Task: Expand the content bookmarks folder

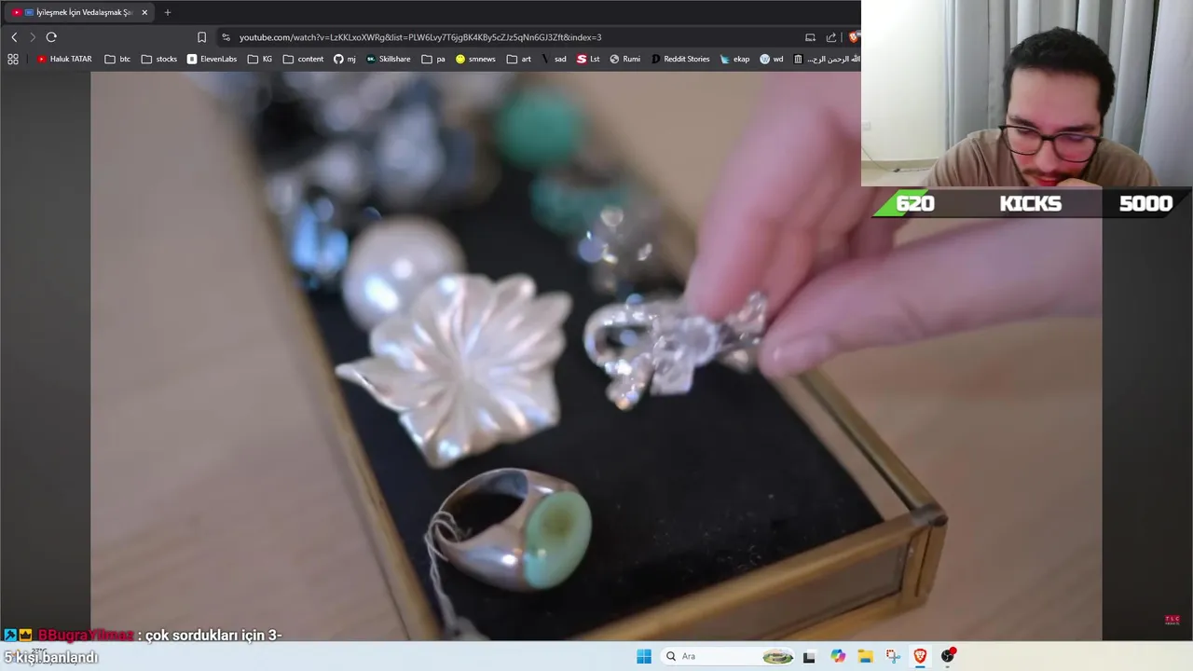Action: (304, 59)
